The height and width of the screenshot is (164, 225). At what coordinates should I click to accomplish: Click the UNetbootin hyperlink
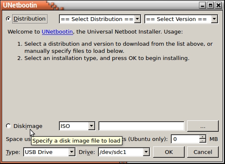pos(57,31)
